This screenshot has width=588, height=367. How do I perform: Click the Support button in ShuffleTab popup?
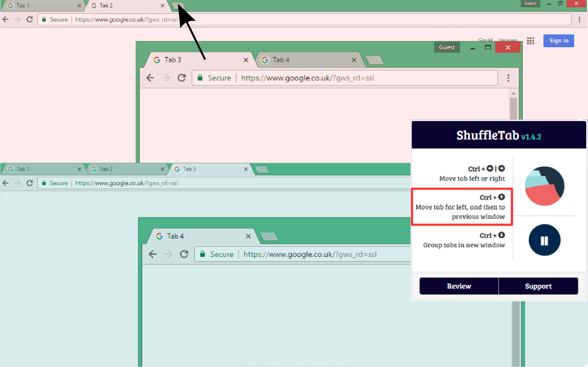[x=538, y=286]
